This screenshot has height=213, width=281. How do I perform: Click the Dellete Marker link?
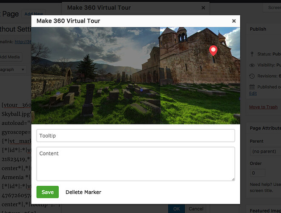tap(83, 192)
